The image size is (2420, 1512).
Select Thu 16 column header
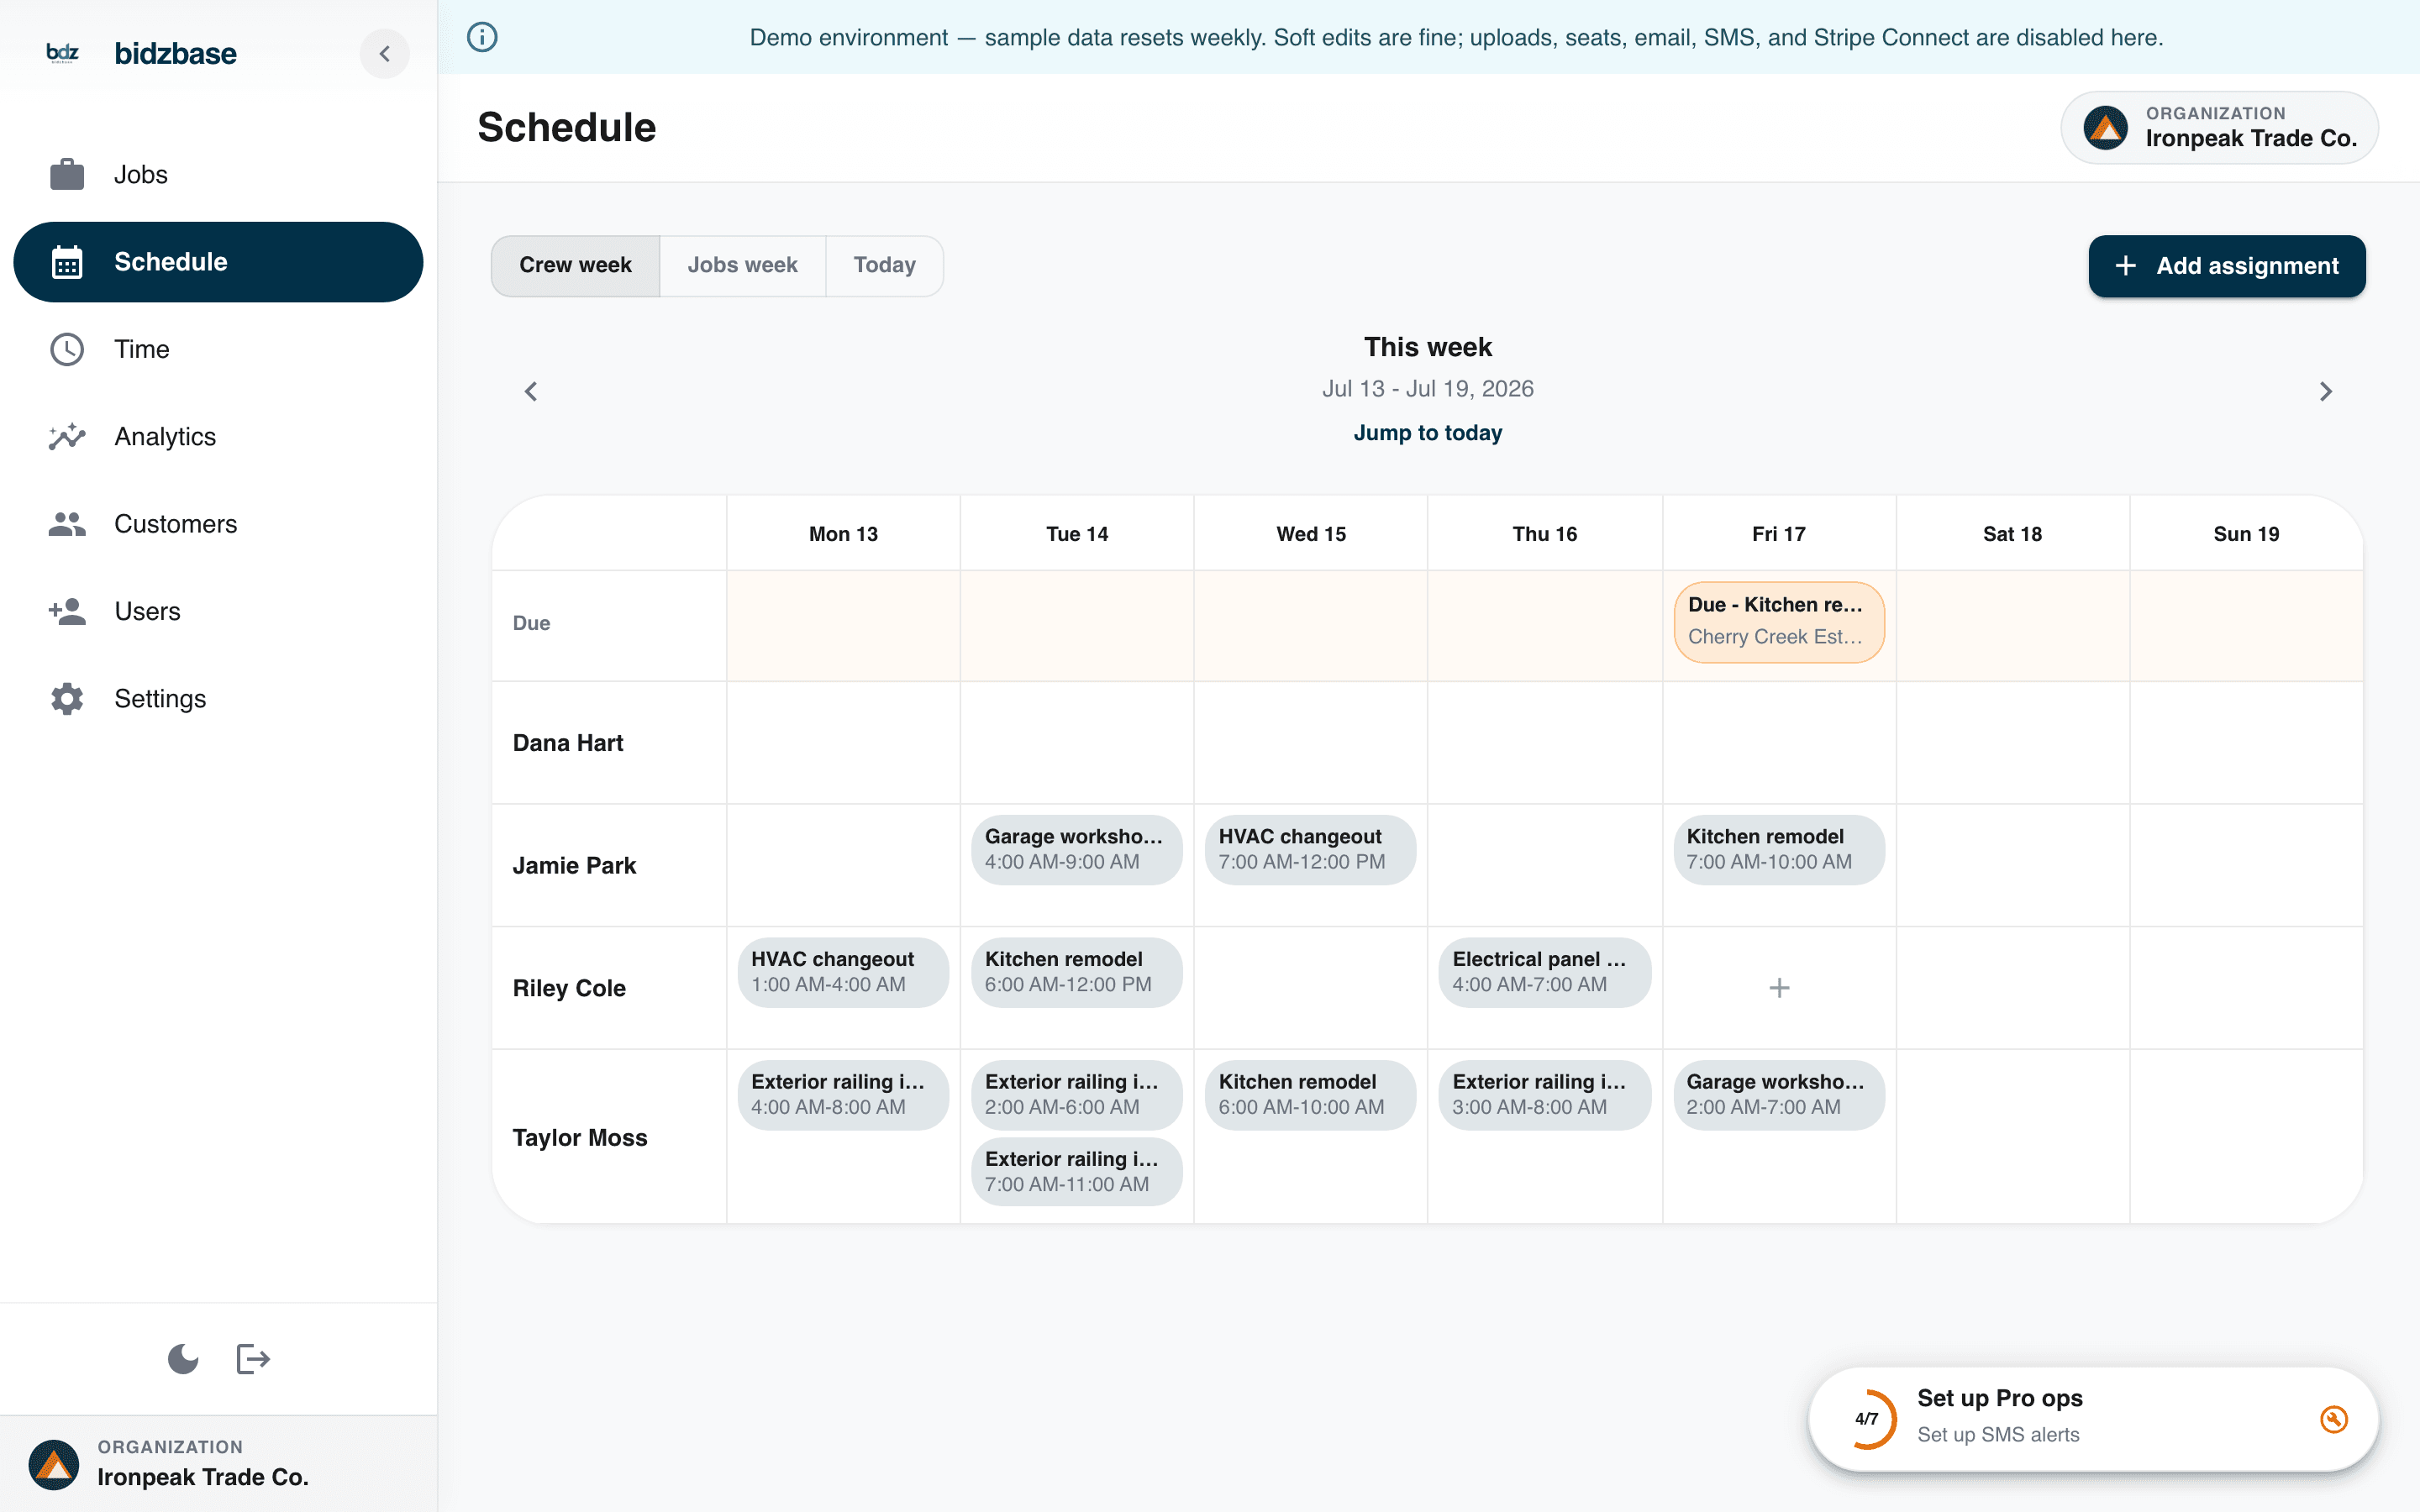pyautogui.click(x=1545, y=534)
